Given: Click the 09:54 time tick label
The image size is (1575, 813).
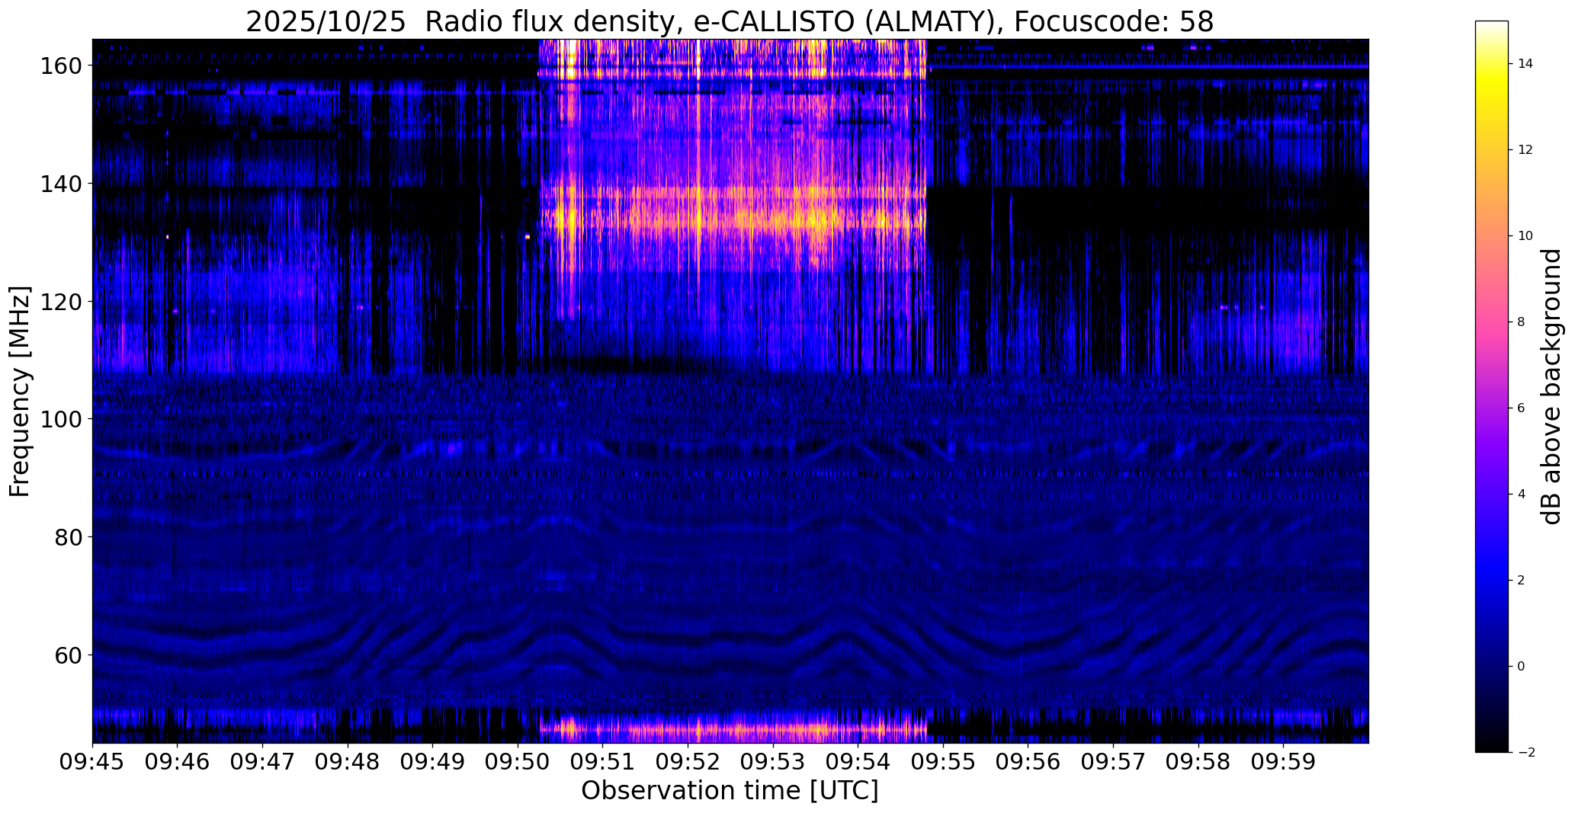Looking at the screenshot, I should click(x=858, y=762).
